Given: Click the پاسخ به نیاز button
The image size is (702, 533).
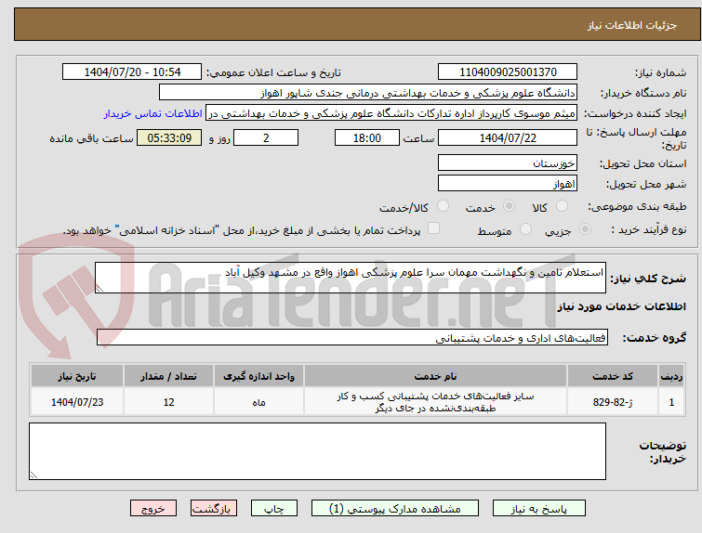Looking at the screenshot, I should [539, 509].
